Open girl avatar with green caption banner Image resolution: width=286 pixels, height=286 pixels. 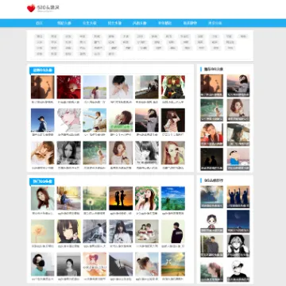(121, 120)
